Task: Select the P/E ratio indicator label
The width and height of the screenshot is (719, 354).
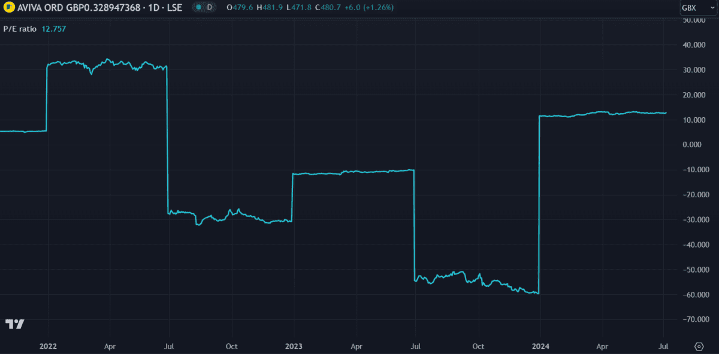Action: point(21,28)
